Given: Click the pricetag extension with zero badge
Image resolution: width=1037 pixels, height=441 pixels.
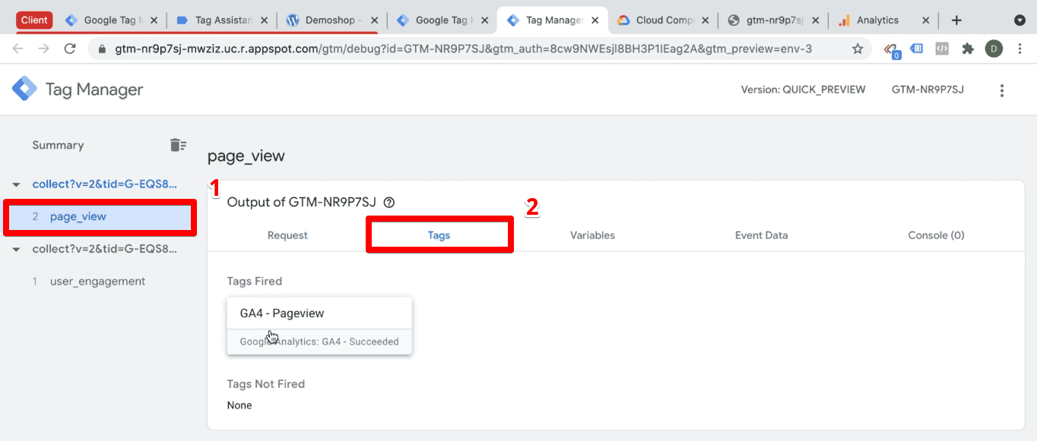Looking at the screenshot, I should (x=891, y=48).
